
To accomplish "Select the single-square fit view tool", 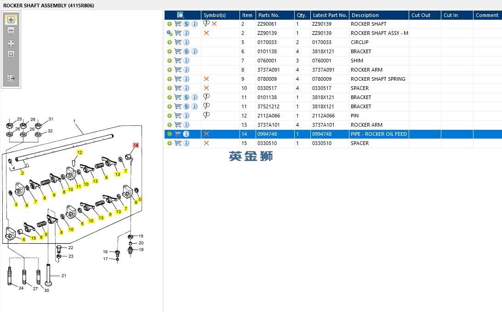I will 11,54.
